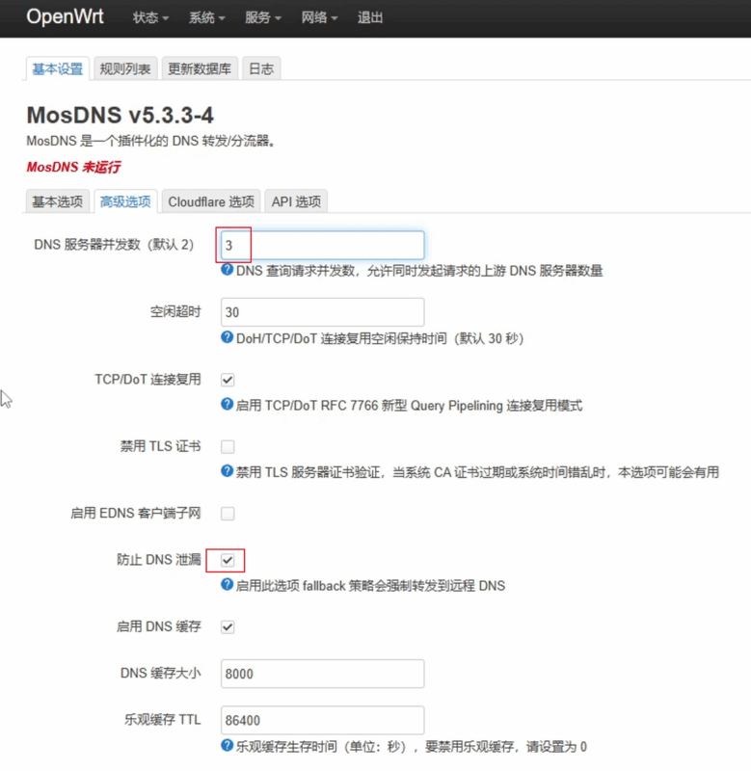The width and height of the screenshot is (751, 771).
Task: Toggle 启用 DNS 缓存 checkbox
Action: [x=228, y=627]
